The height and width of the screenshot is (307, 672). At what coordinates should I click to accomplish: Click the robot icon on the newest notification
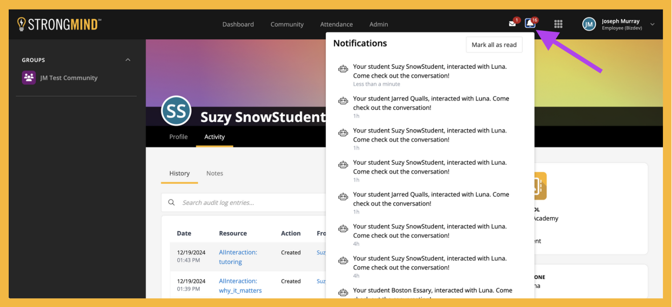[x=343, y=69]
